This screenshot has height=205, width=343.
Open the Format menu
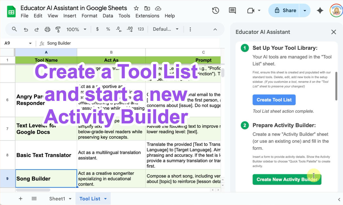click(89, 16)
